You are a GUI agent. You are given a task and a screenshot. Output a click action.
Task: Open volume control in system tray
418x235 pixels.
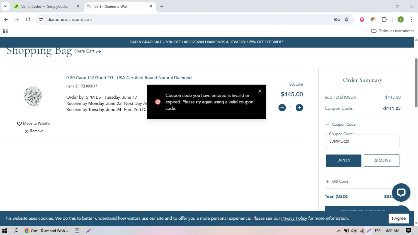pyautogui.click(x=354, y=231)
